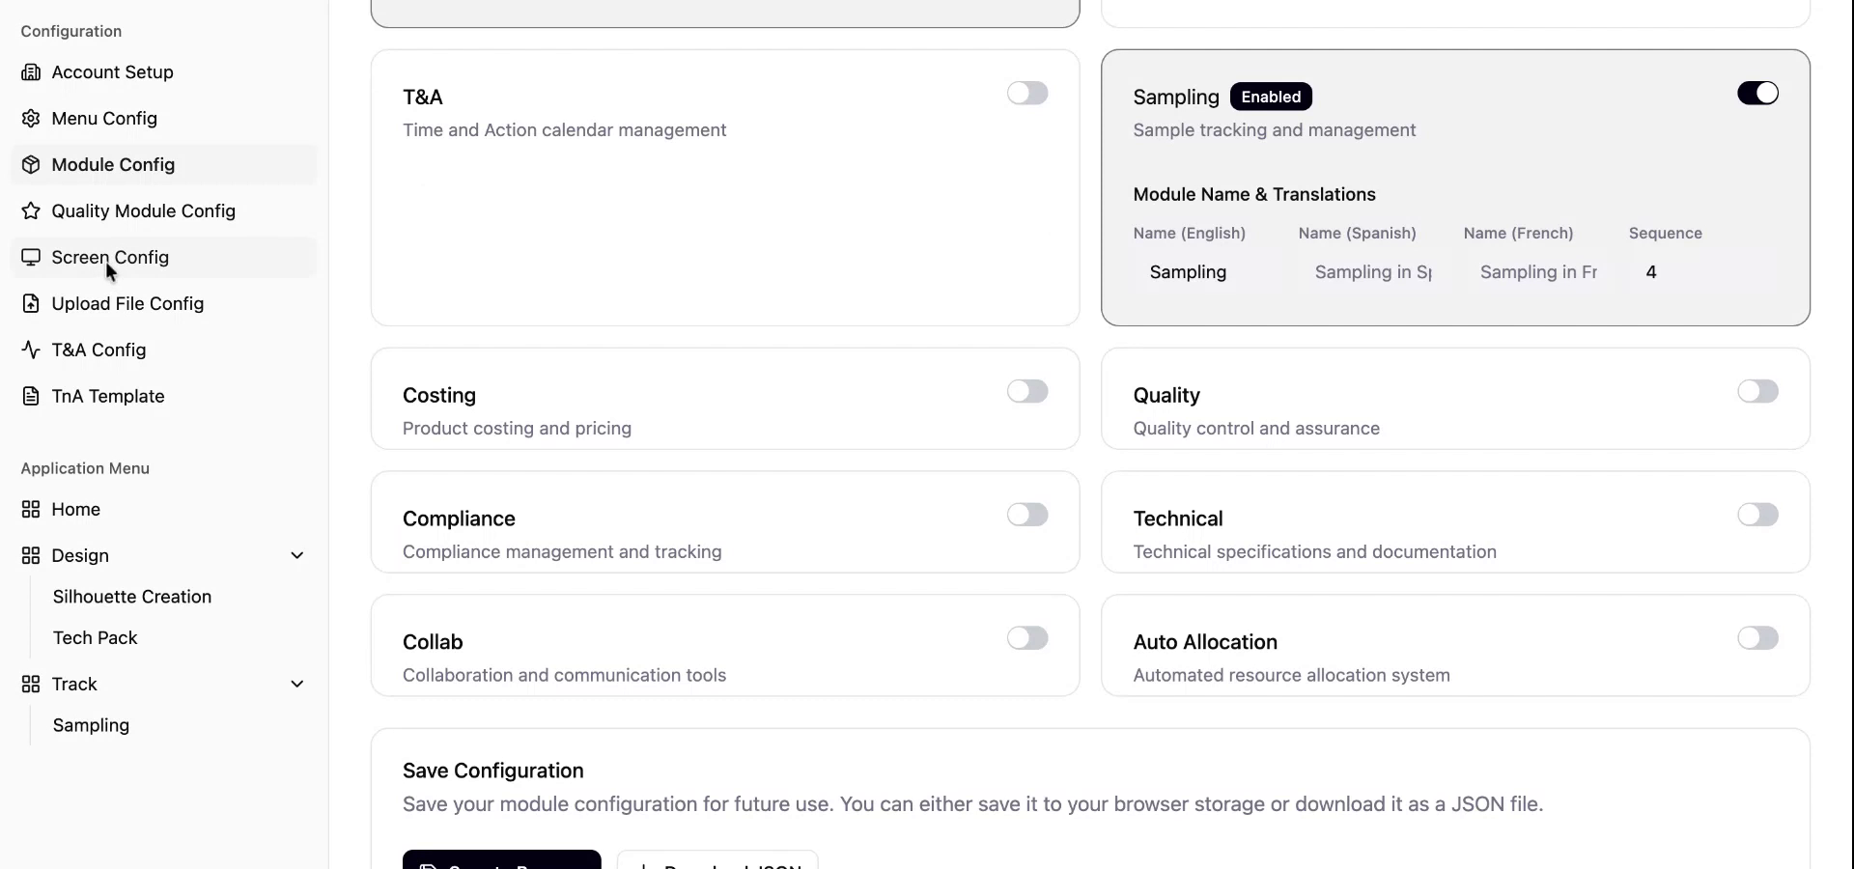Click the Design grid icon in sidebar
The image size is (1854, 869).
pyautogui.click(x=30, y=555)
